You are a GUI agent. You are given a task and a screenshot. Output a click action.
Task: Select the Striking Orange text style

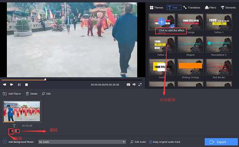190,67
